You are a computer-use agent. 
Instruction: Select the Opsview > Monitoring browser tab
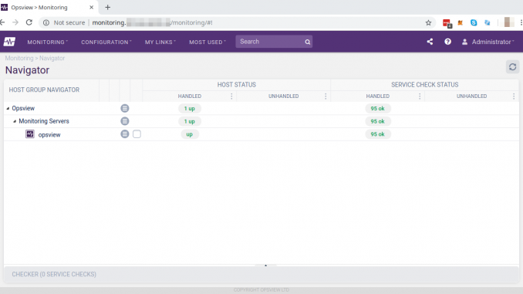[49, 8]
